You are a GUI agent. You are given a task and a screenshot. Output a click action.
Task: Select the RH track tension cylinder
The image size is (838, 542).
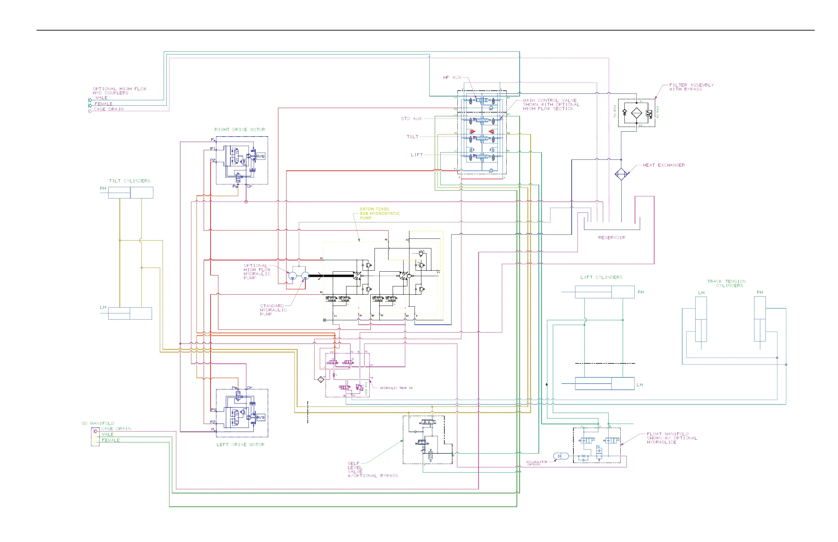click(x=760, y=319)
